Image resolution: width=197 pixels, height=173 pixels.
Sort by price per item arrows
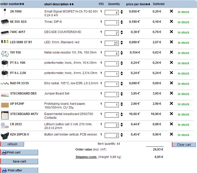(x=148, y=4)
